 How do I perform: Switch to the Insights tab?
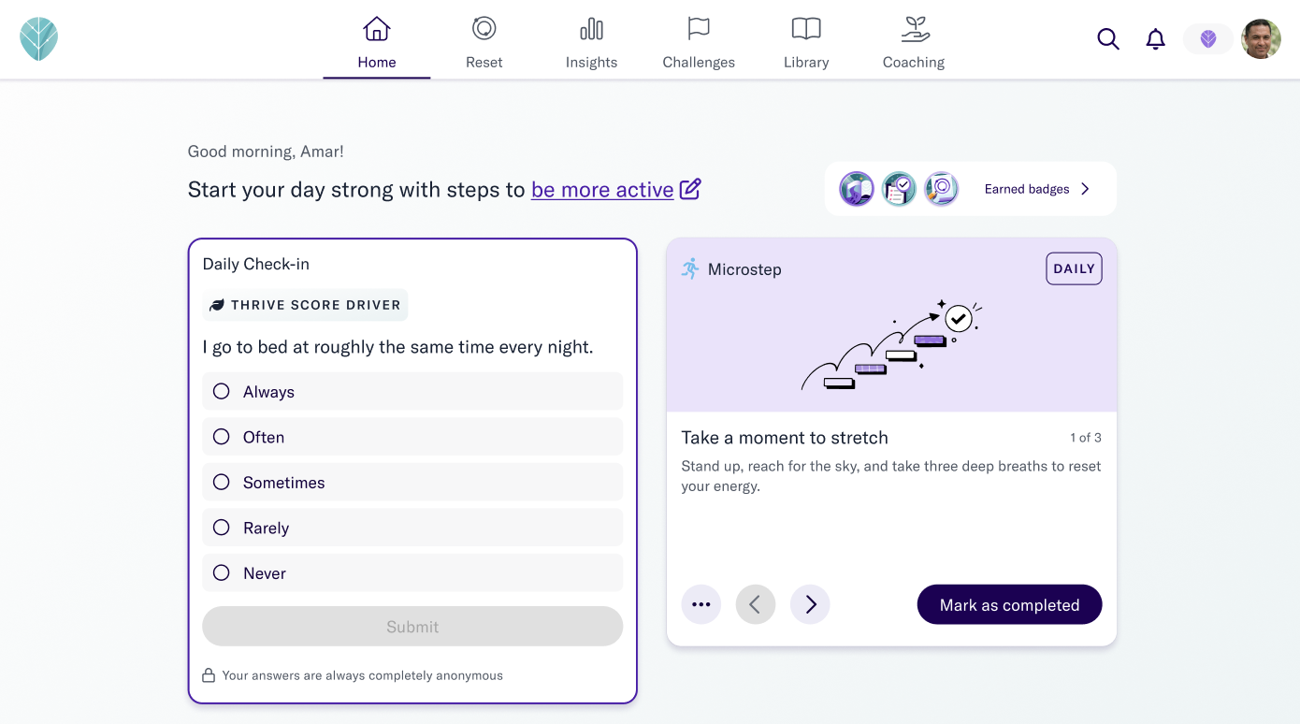coord(591,43)
